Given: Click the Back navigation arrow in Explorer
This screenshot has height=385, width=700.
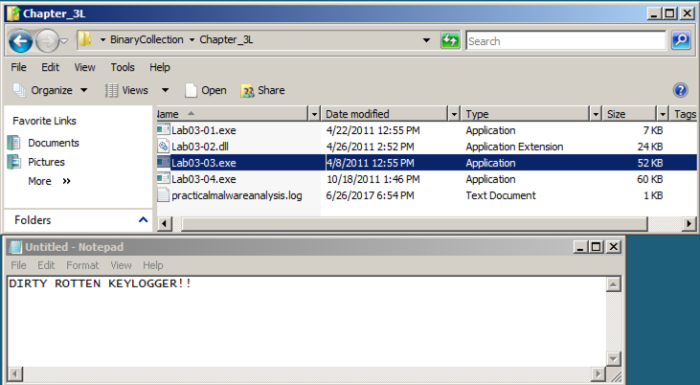Looking at the screenshot, I should point(20,41).
